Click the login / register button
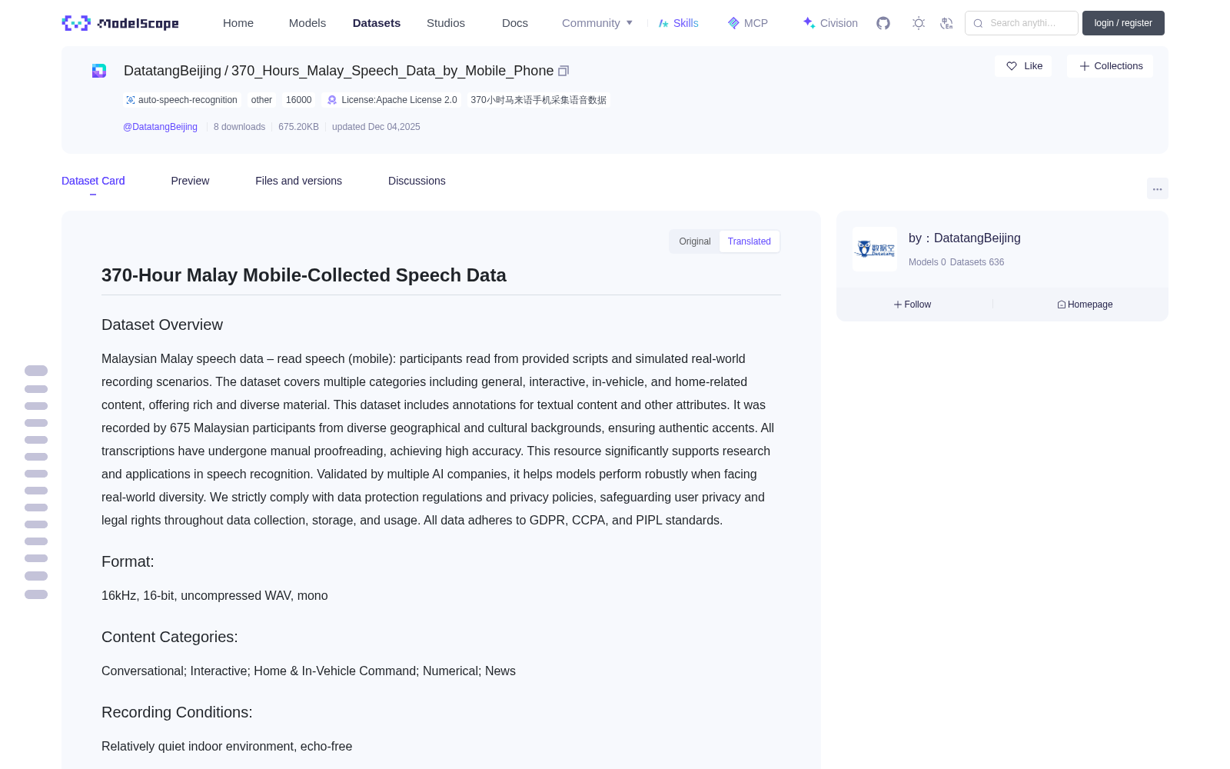 click(1123, 23)
